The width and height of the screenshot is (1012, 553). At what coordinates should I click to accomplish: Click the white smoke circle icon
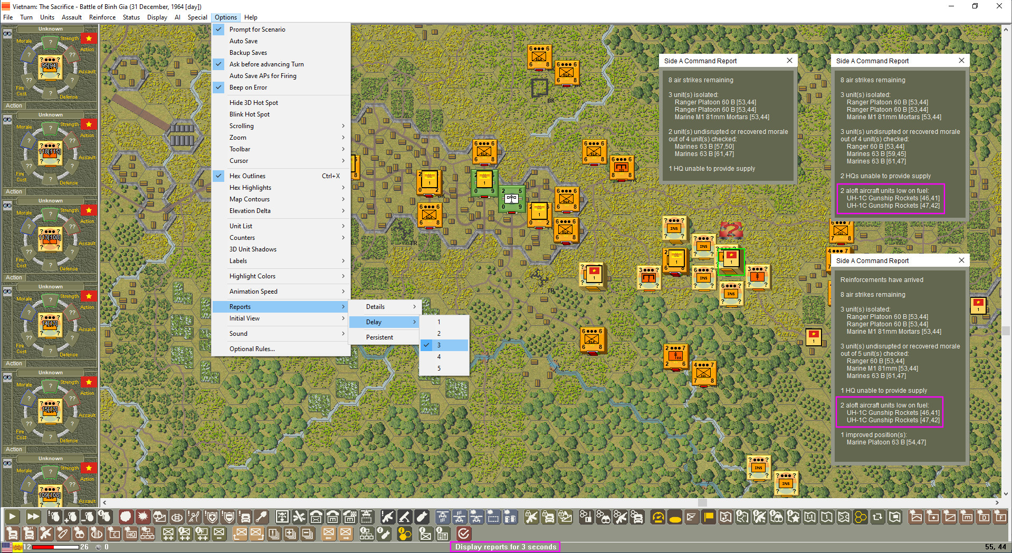126,517
